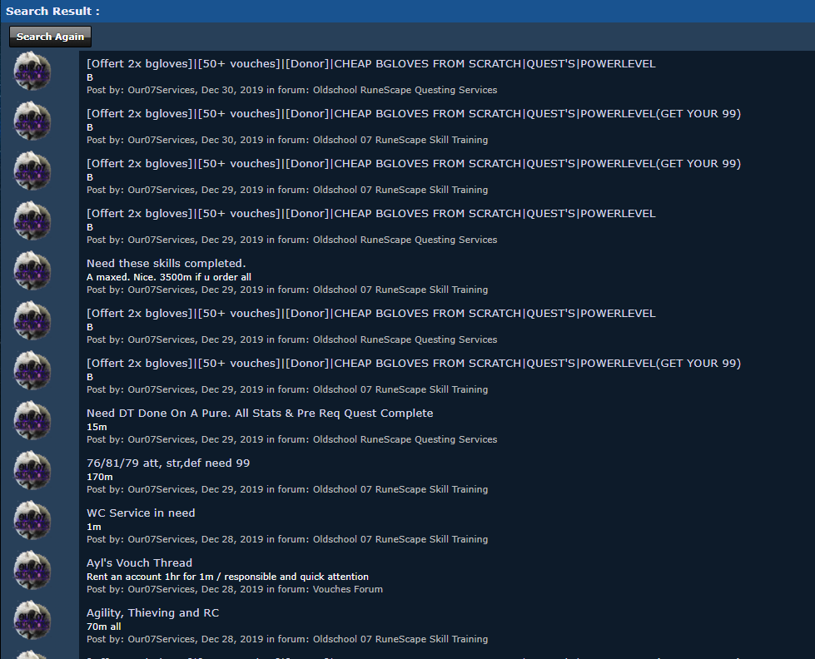Open Our07Services profile from the 'Agility, Thieving' row
Image resolution: width=815 pixels, height=659 pixels.
(162, 639)
